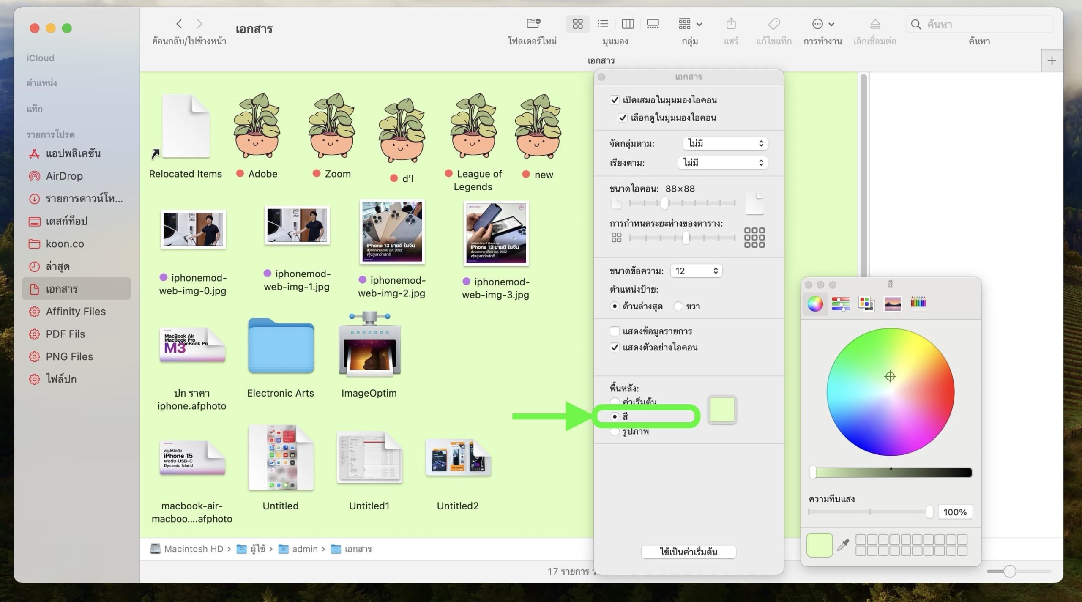
Task: Choose รูปภาพ background radio option
Action: pyautogui.click(x=615, y=432)
